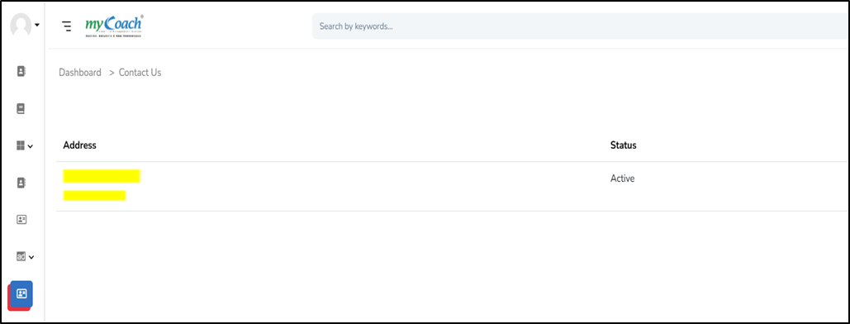Focus the Search by keywords field
This screenshot has height=324, width=850.
[581, 26]
